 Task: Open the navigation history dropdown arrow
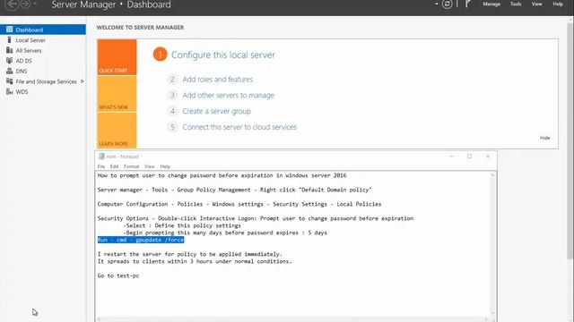point(35,4)
